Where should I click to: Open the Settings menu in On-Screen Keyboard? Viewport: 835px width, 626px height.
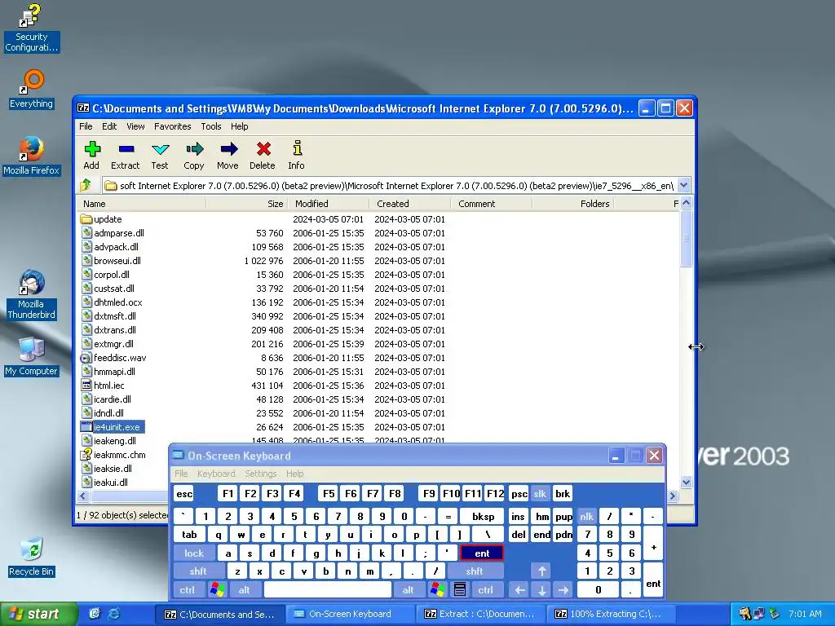[261, 474]
